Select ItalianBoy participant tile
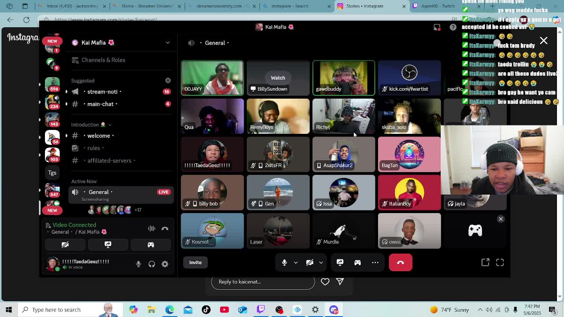Screen dimensions: 564x317 [x=409, y=193]
